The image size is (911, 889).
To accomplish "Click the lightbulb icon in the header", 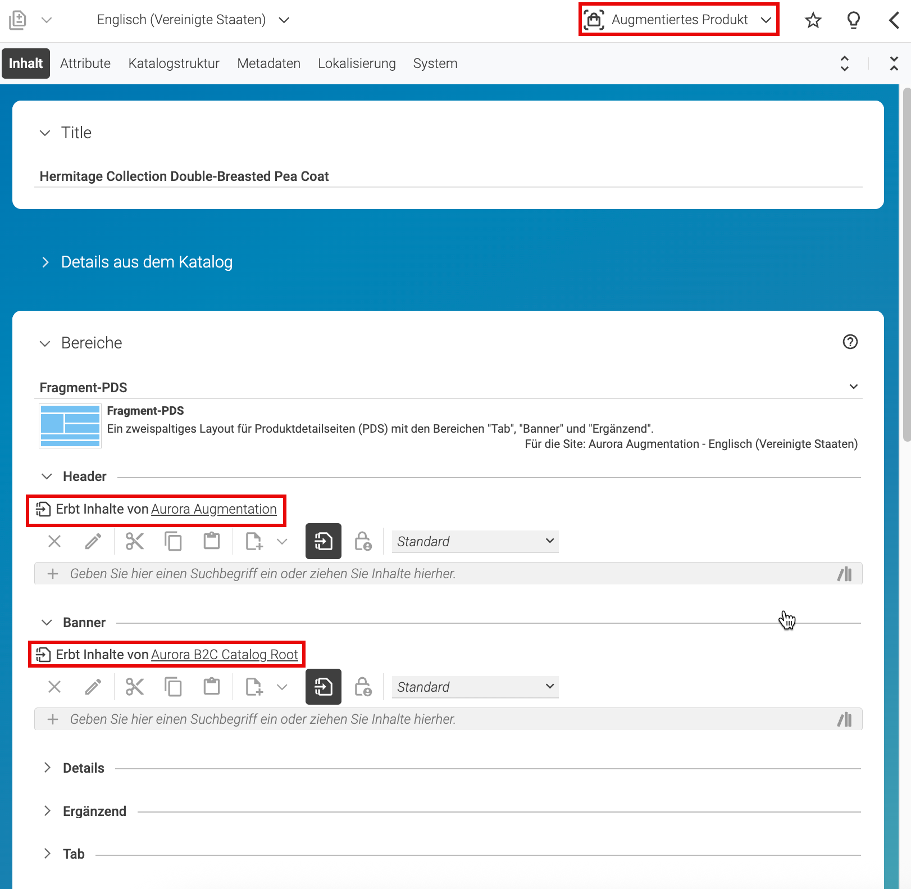I will tap(853, 20).
